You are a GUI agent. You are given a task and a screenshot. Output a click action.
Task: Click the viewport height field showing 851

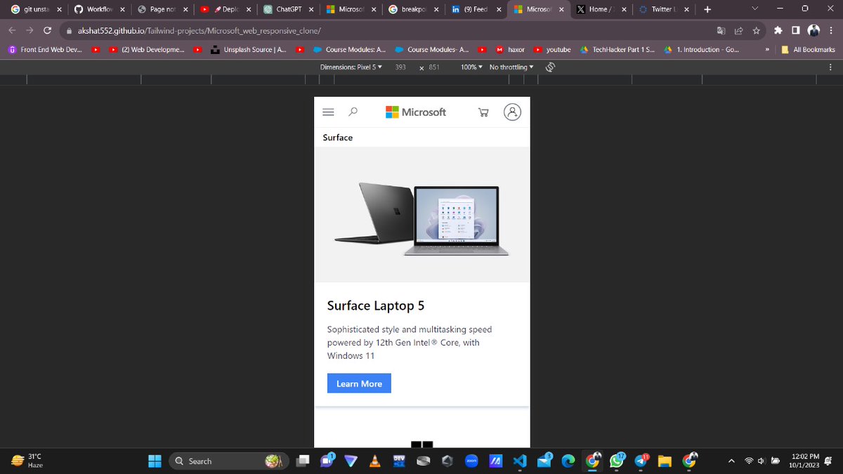pos(434,67)
